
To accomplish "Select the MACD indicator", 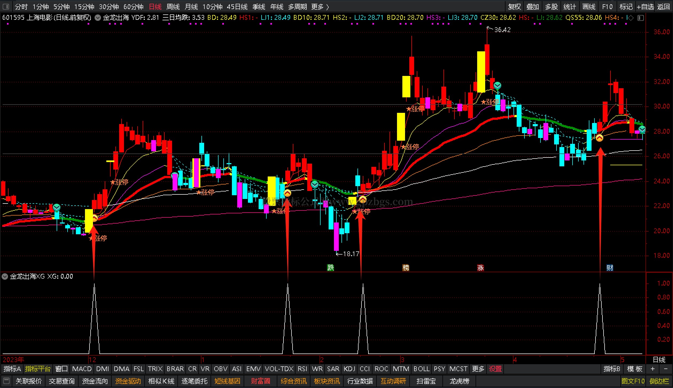I will pos(82,369).
